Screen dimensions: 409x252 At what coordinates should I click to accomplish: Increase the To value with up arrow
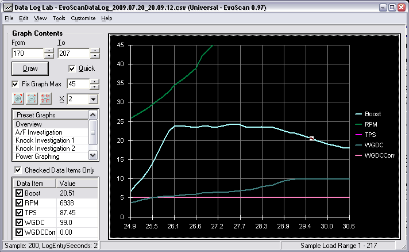click(x=95, y=51)
